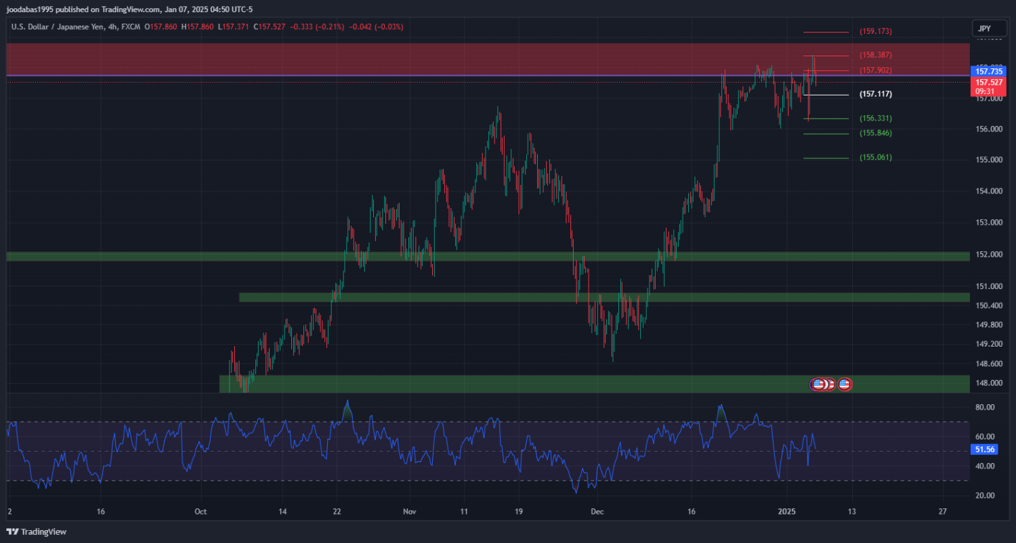Click the −0.333 (−0.21%) change value
The height and width of the screenshot is (543, 1016).
(x=317, y=27)
